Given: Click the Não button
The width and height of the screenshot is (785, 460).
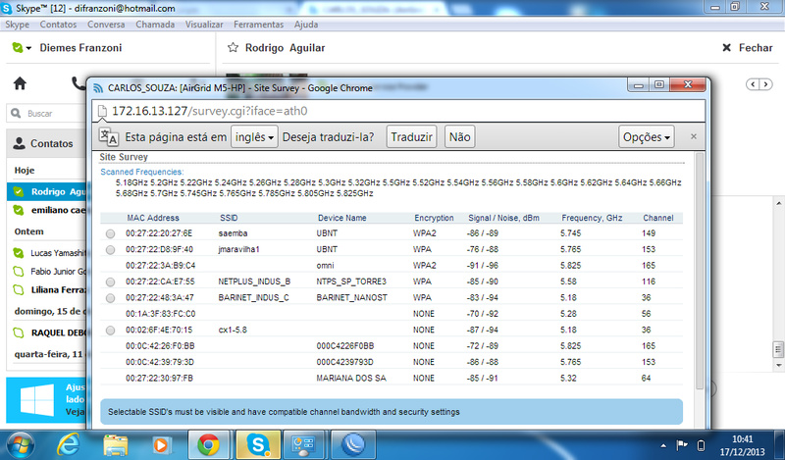Looking at the screenshot, I should pos(459,136).
